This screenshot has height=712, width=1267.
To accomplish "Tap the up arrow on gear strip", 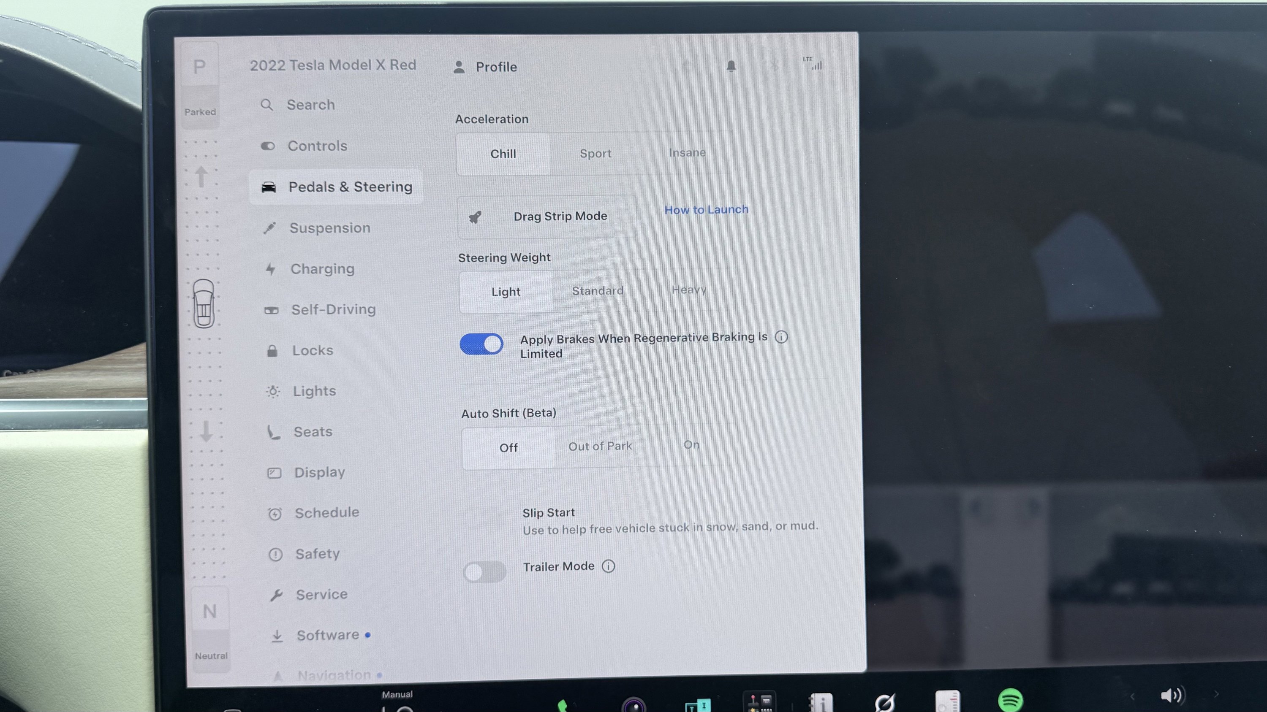I will 201,176.
